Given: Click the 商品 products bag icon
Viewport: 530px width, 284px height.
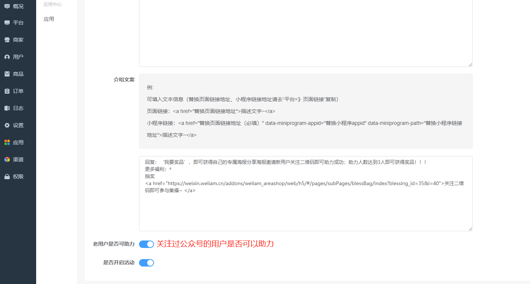Looking at the screenshot, I should tap(7, 74).
